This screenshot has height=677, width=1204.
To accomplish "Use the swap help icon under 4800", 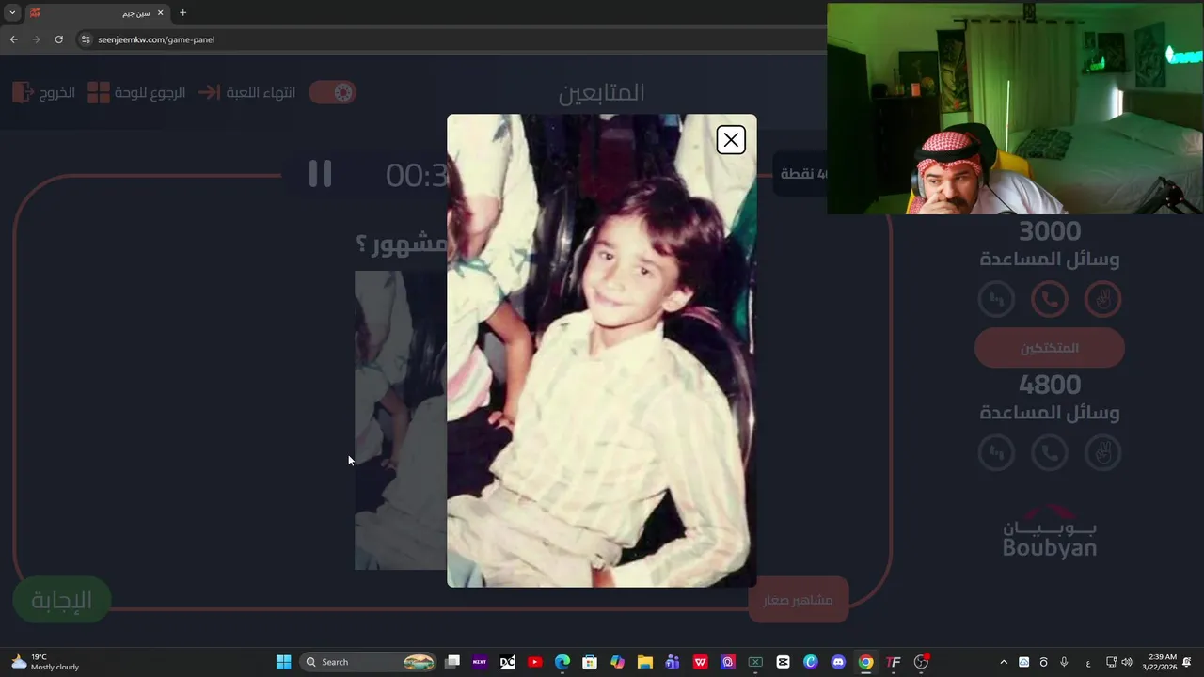I will coord(996,453).
